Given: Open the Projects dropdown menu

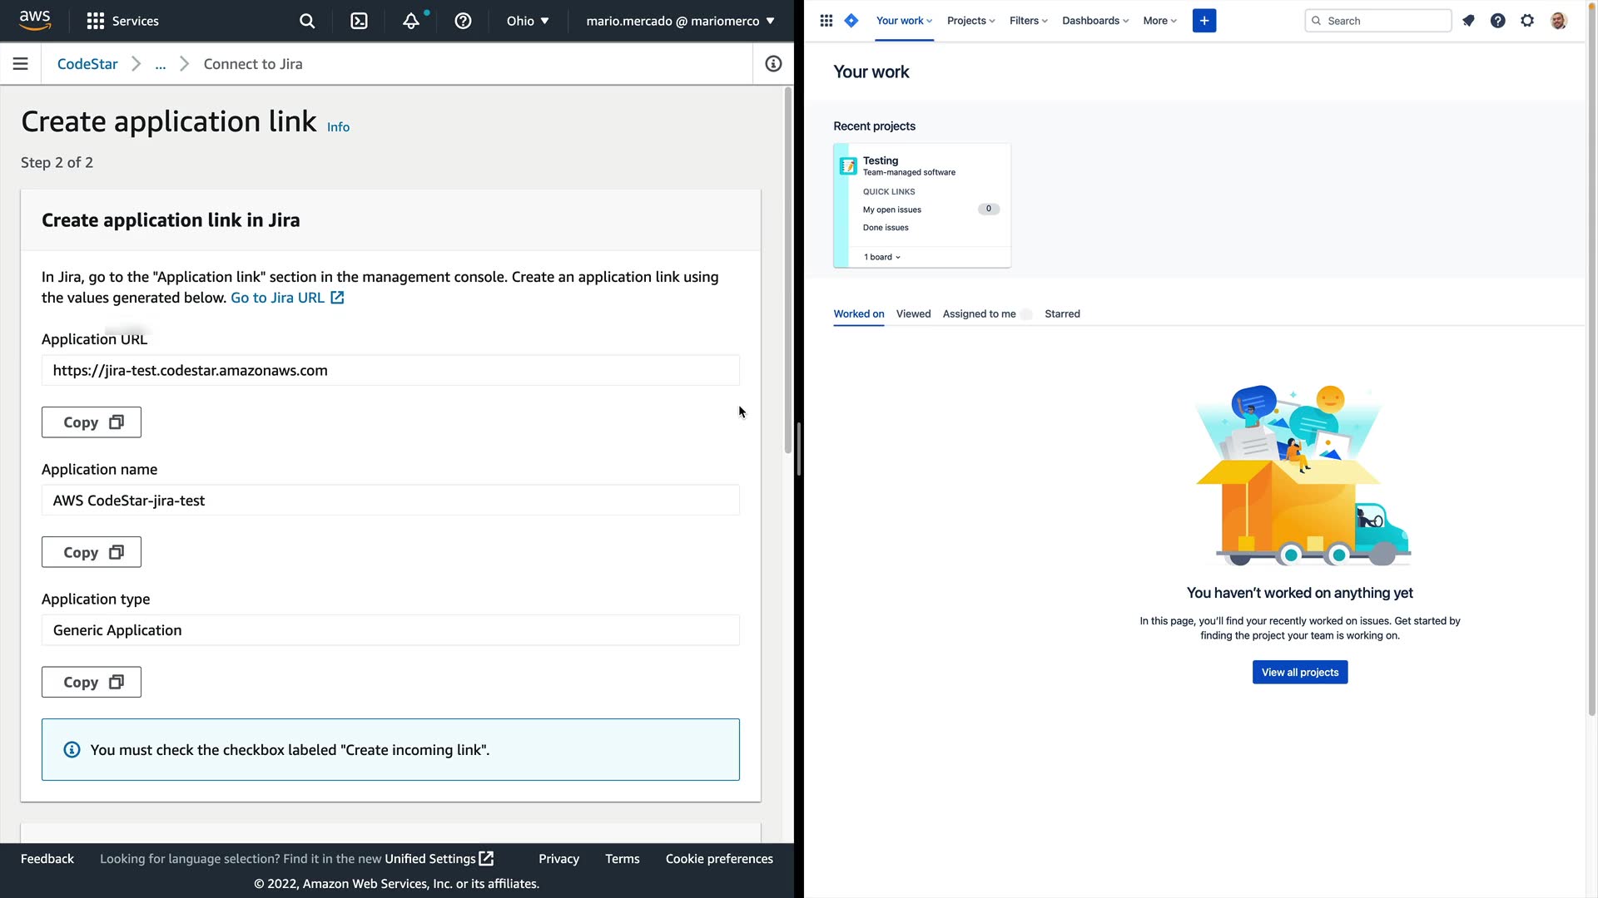Looking at the screenshot, I should coord(970,21).
